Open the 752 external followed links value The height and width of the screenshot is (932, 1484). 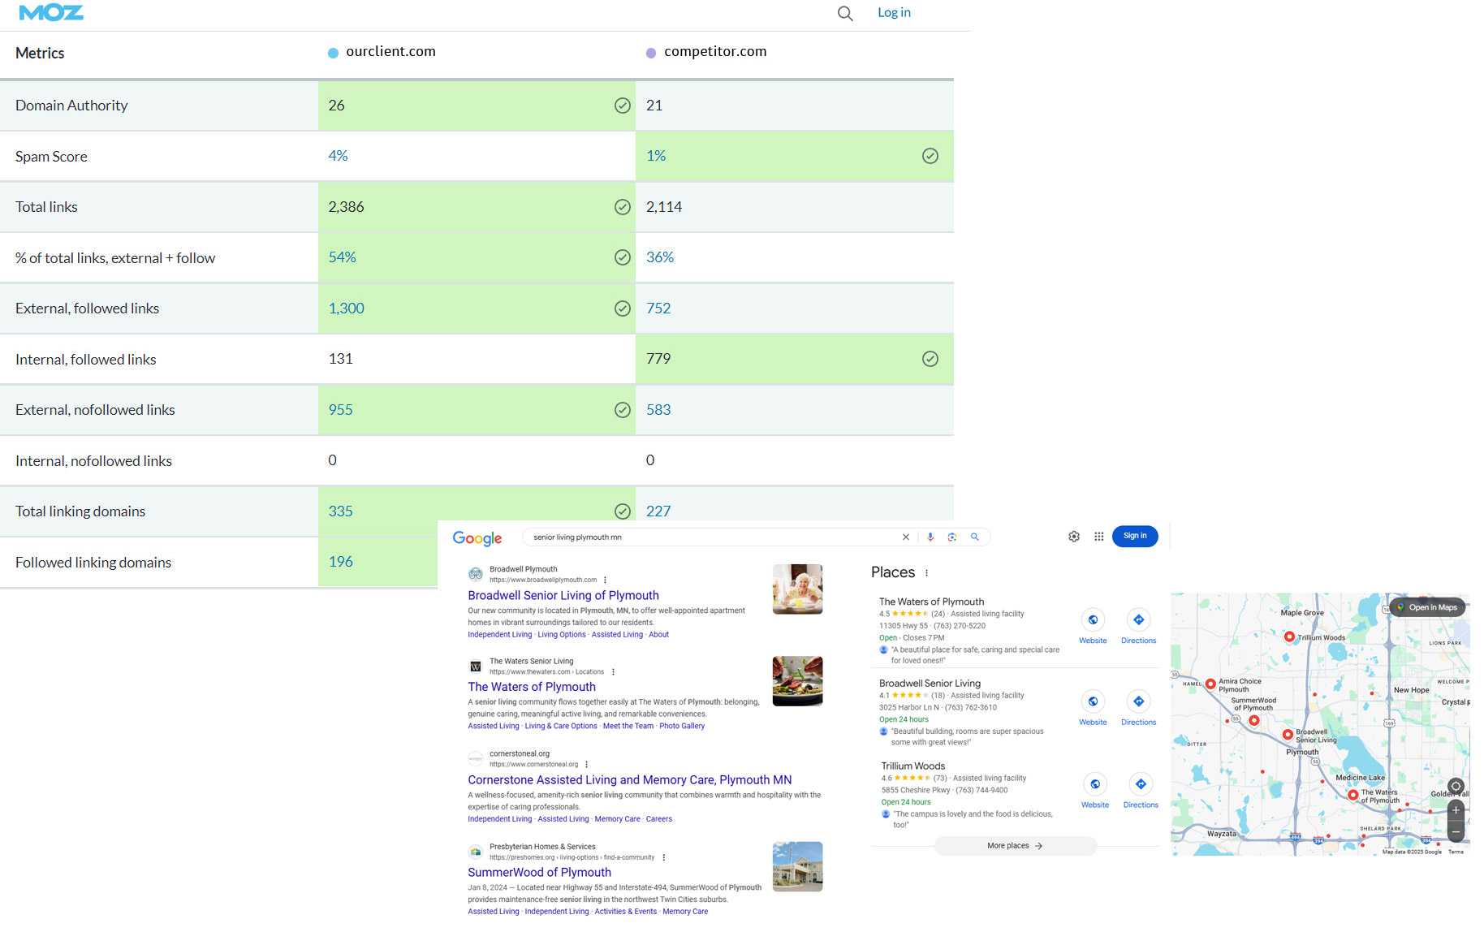click(658, 309)
